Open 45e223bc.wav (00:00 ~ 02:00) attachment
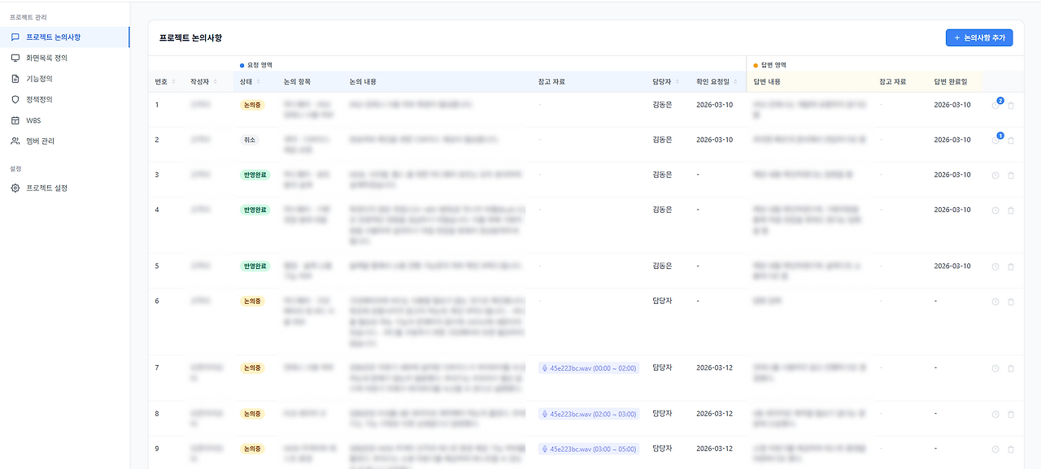1041x469 pixels. (x=589, y=368)
